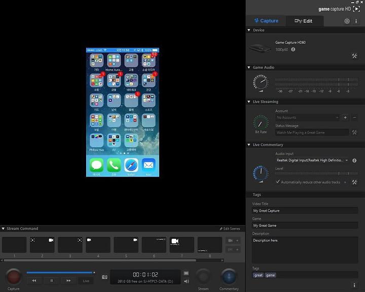Screen dimensions: 365x292
Task: Switch to the Edit tab
Action: click(304, 21)
